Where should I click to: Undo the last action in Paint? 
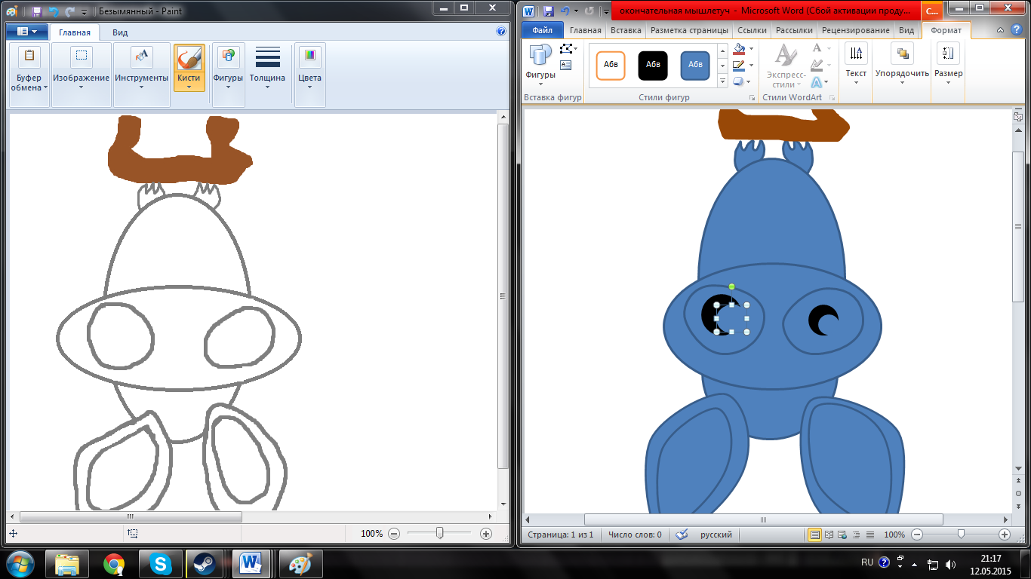point(54,11)
